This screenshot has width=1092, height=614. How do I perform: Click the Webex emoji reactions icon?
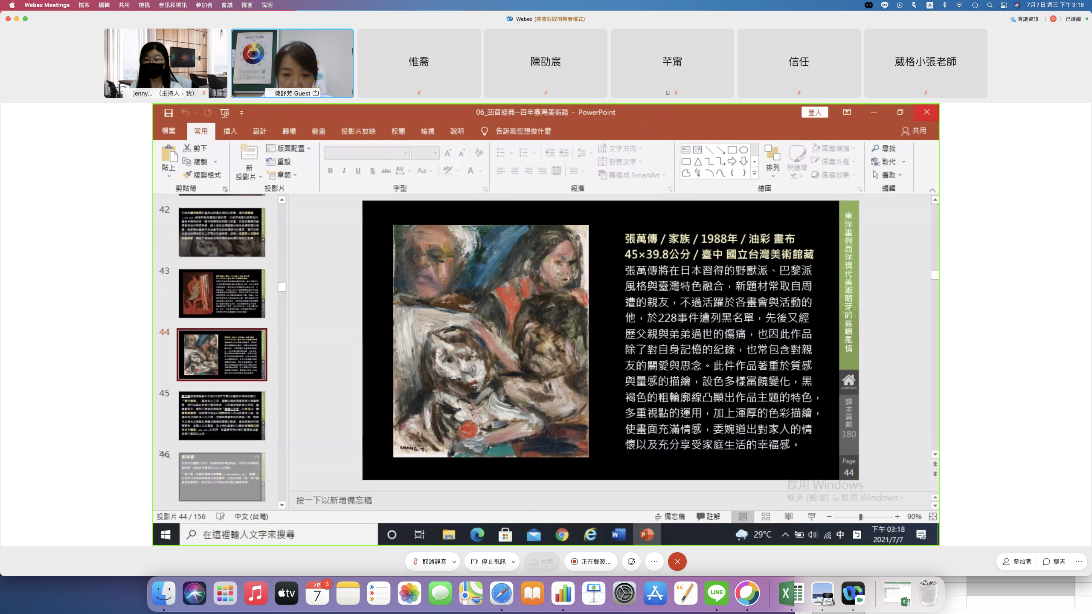(631, 562)
